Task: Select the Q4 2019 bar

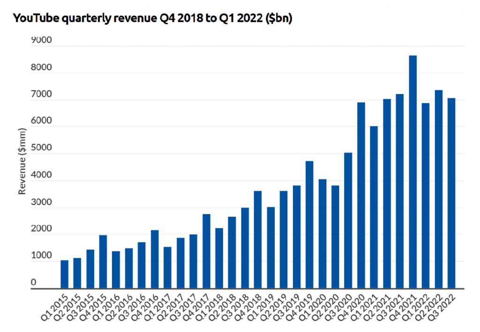Action: click(309, 225)
